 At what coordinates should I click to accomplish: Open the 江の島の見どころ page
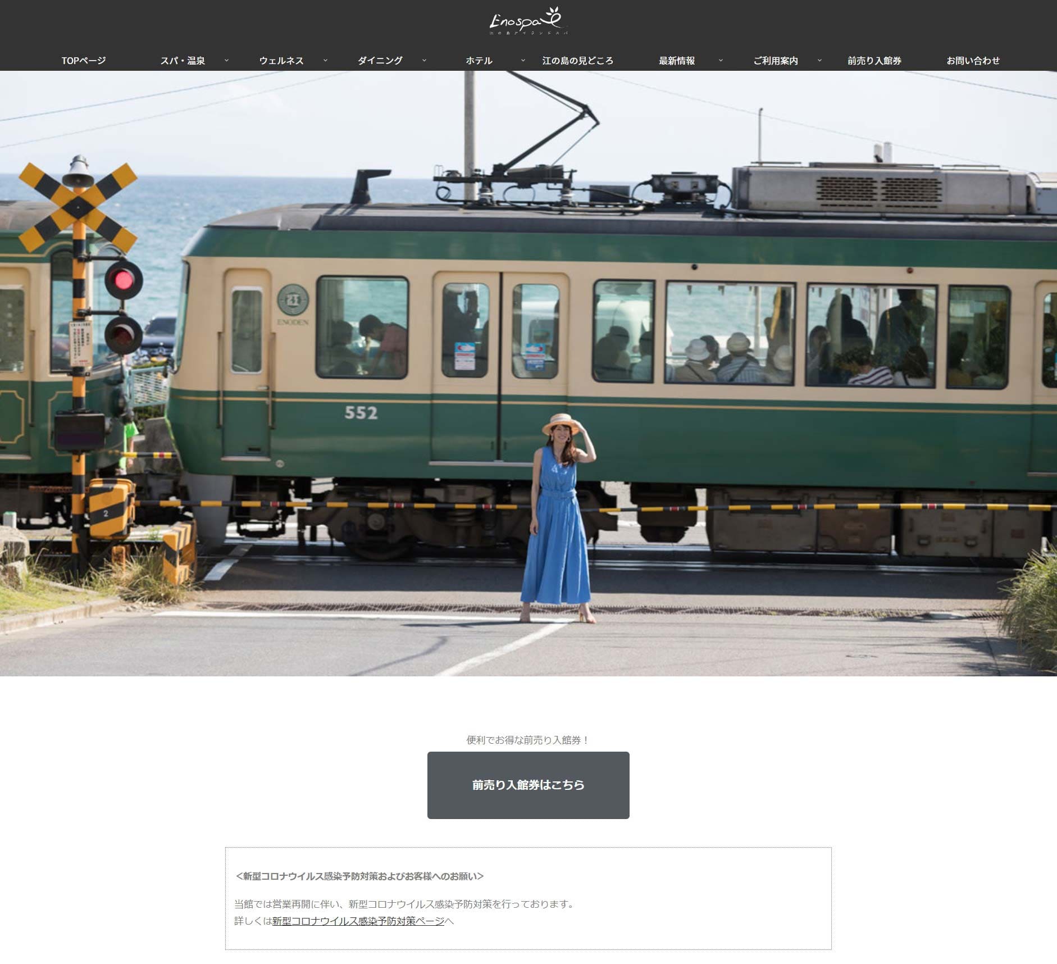click(x=577, y=61)
